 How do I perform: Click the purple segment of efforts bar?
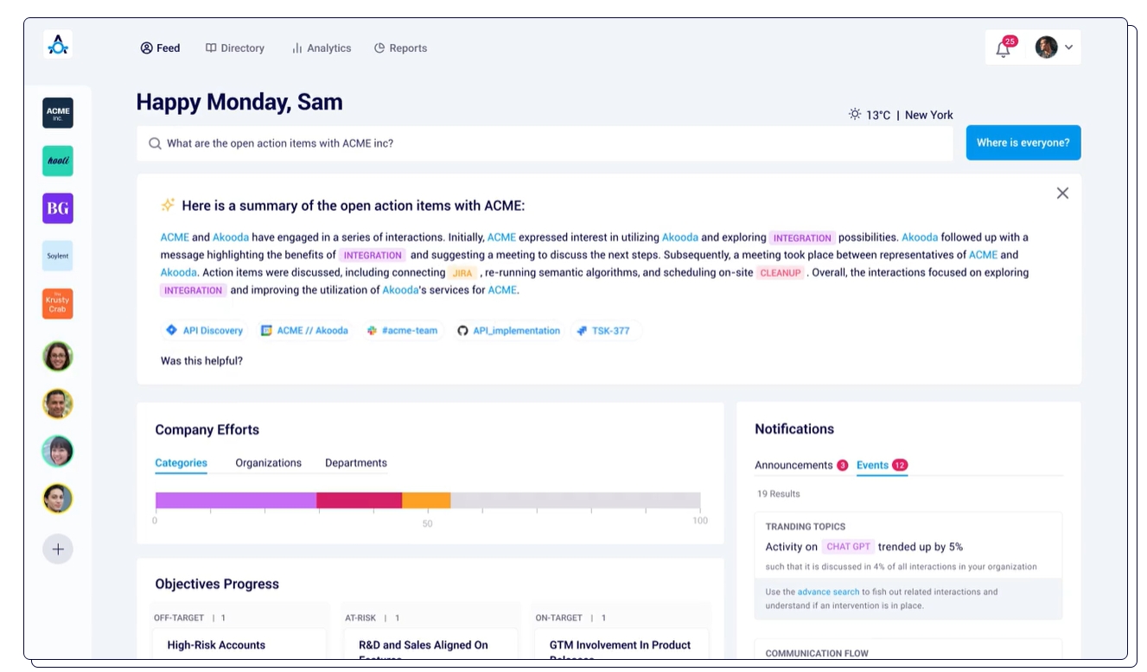tap(236, 500)
